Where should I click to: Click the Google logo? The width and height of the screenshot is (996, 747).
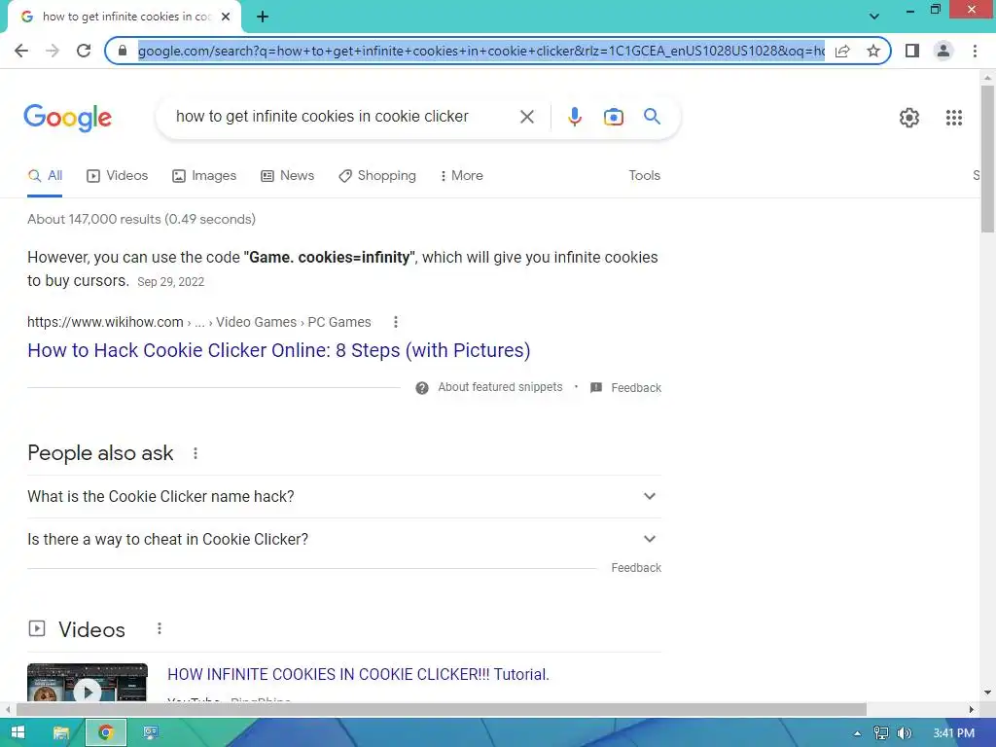(x=67, y=118)
